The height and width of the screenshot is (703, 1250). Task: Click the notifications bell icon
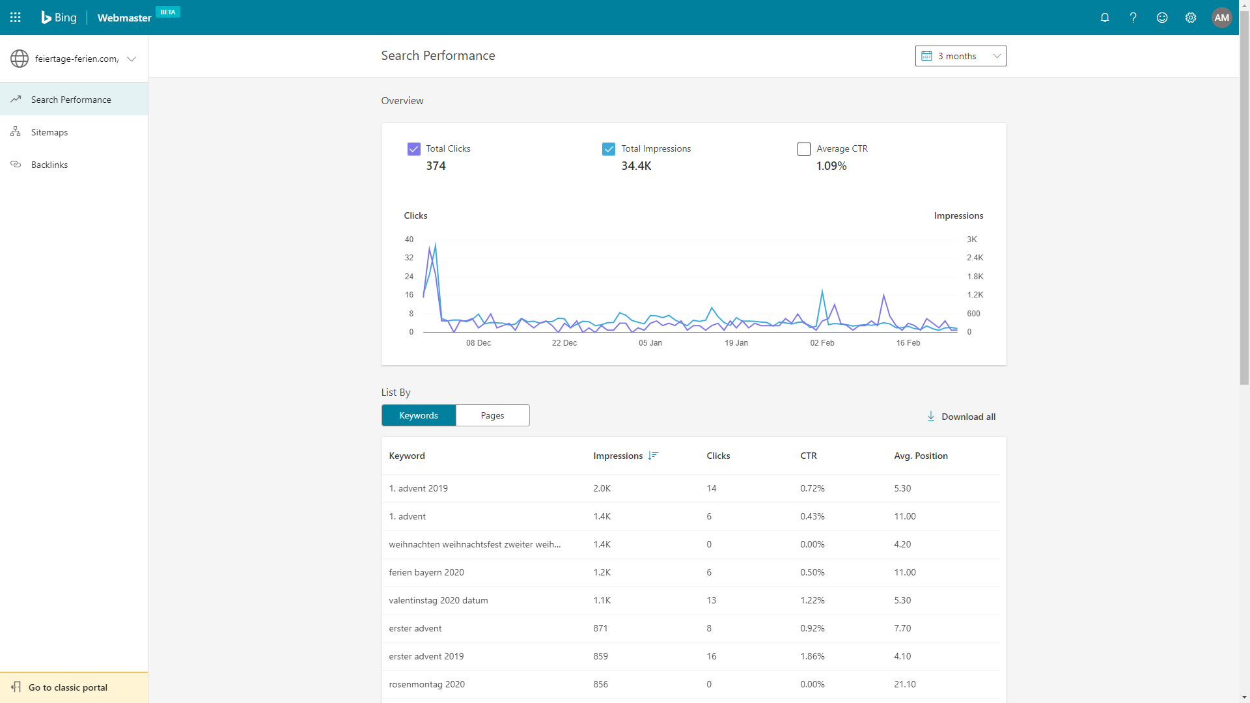click(x=1105, y=18)
